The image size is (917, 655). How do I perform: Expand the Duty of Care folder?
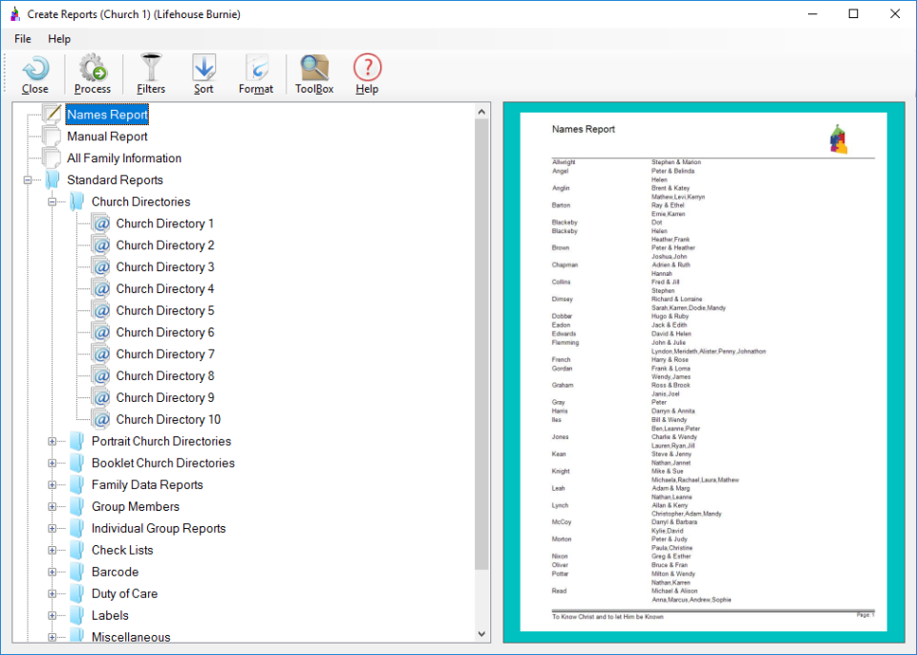[53, 594]
